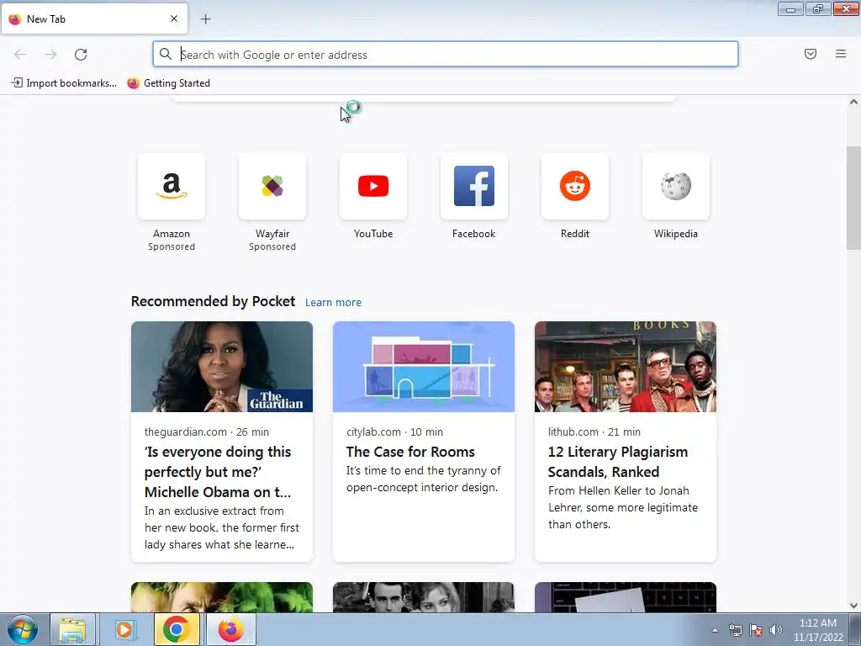The image size is (861, 646).
Task: Close the New Tab tab
Action: 174,19
